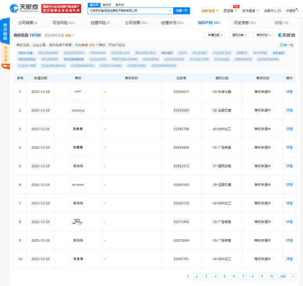Switch to 经营状况 tab
Screen dimensions: 303x286
click(x=173, y=23)
